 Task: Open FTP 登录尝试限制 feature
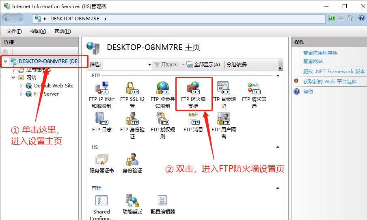pos(163,95)
